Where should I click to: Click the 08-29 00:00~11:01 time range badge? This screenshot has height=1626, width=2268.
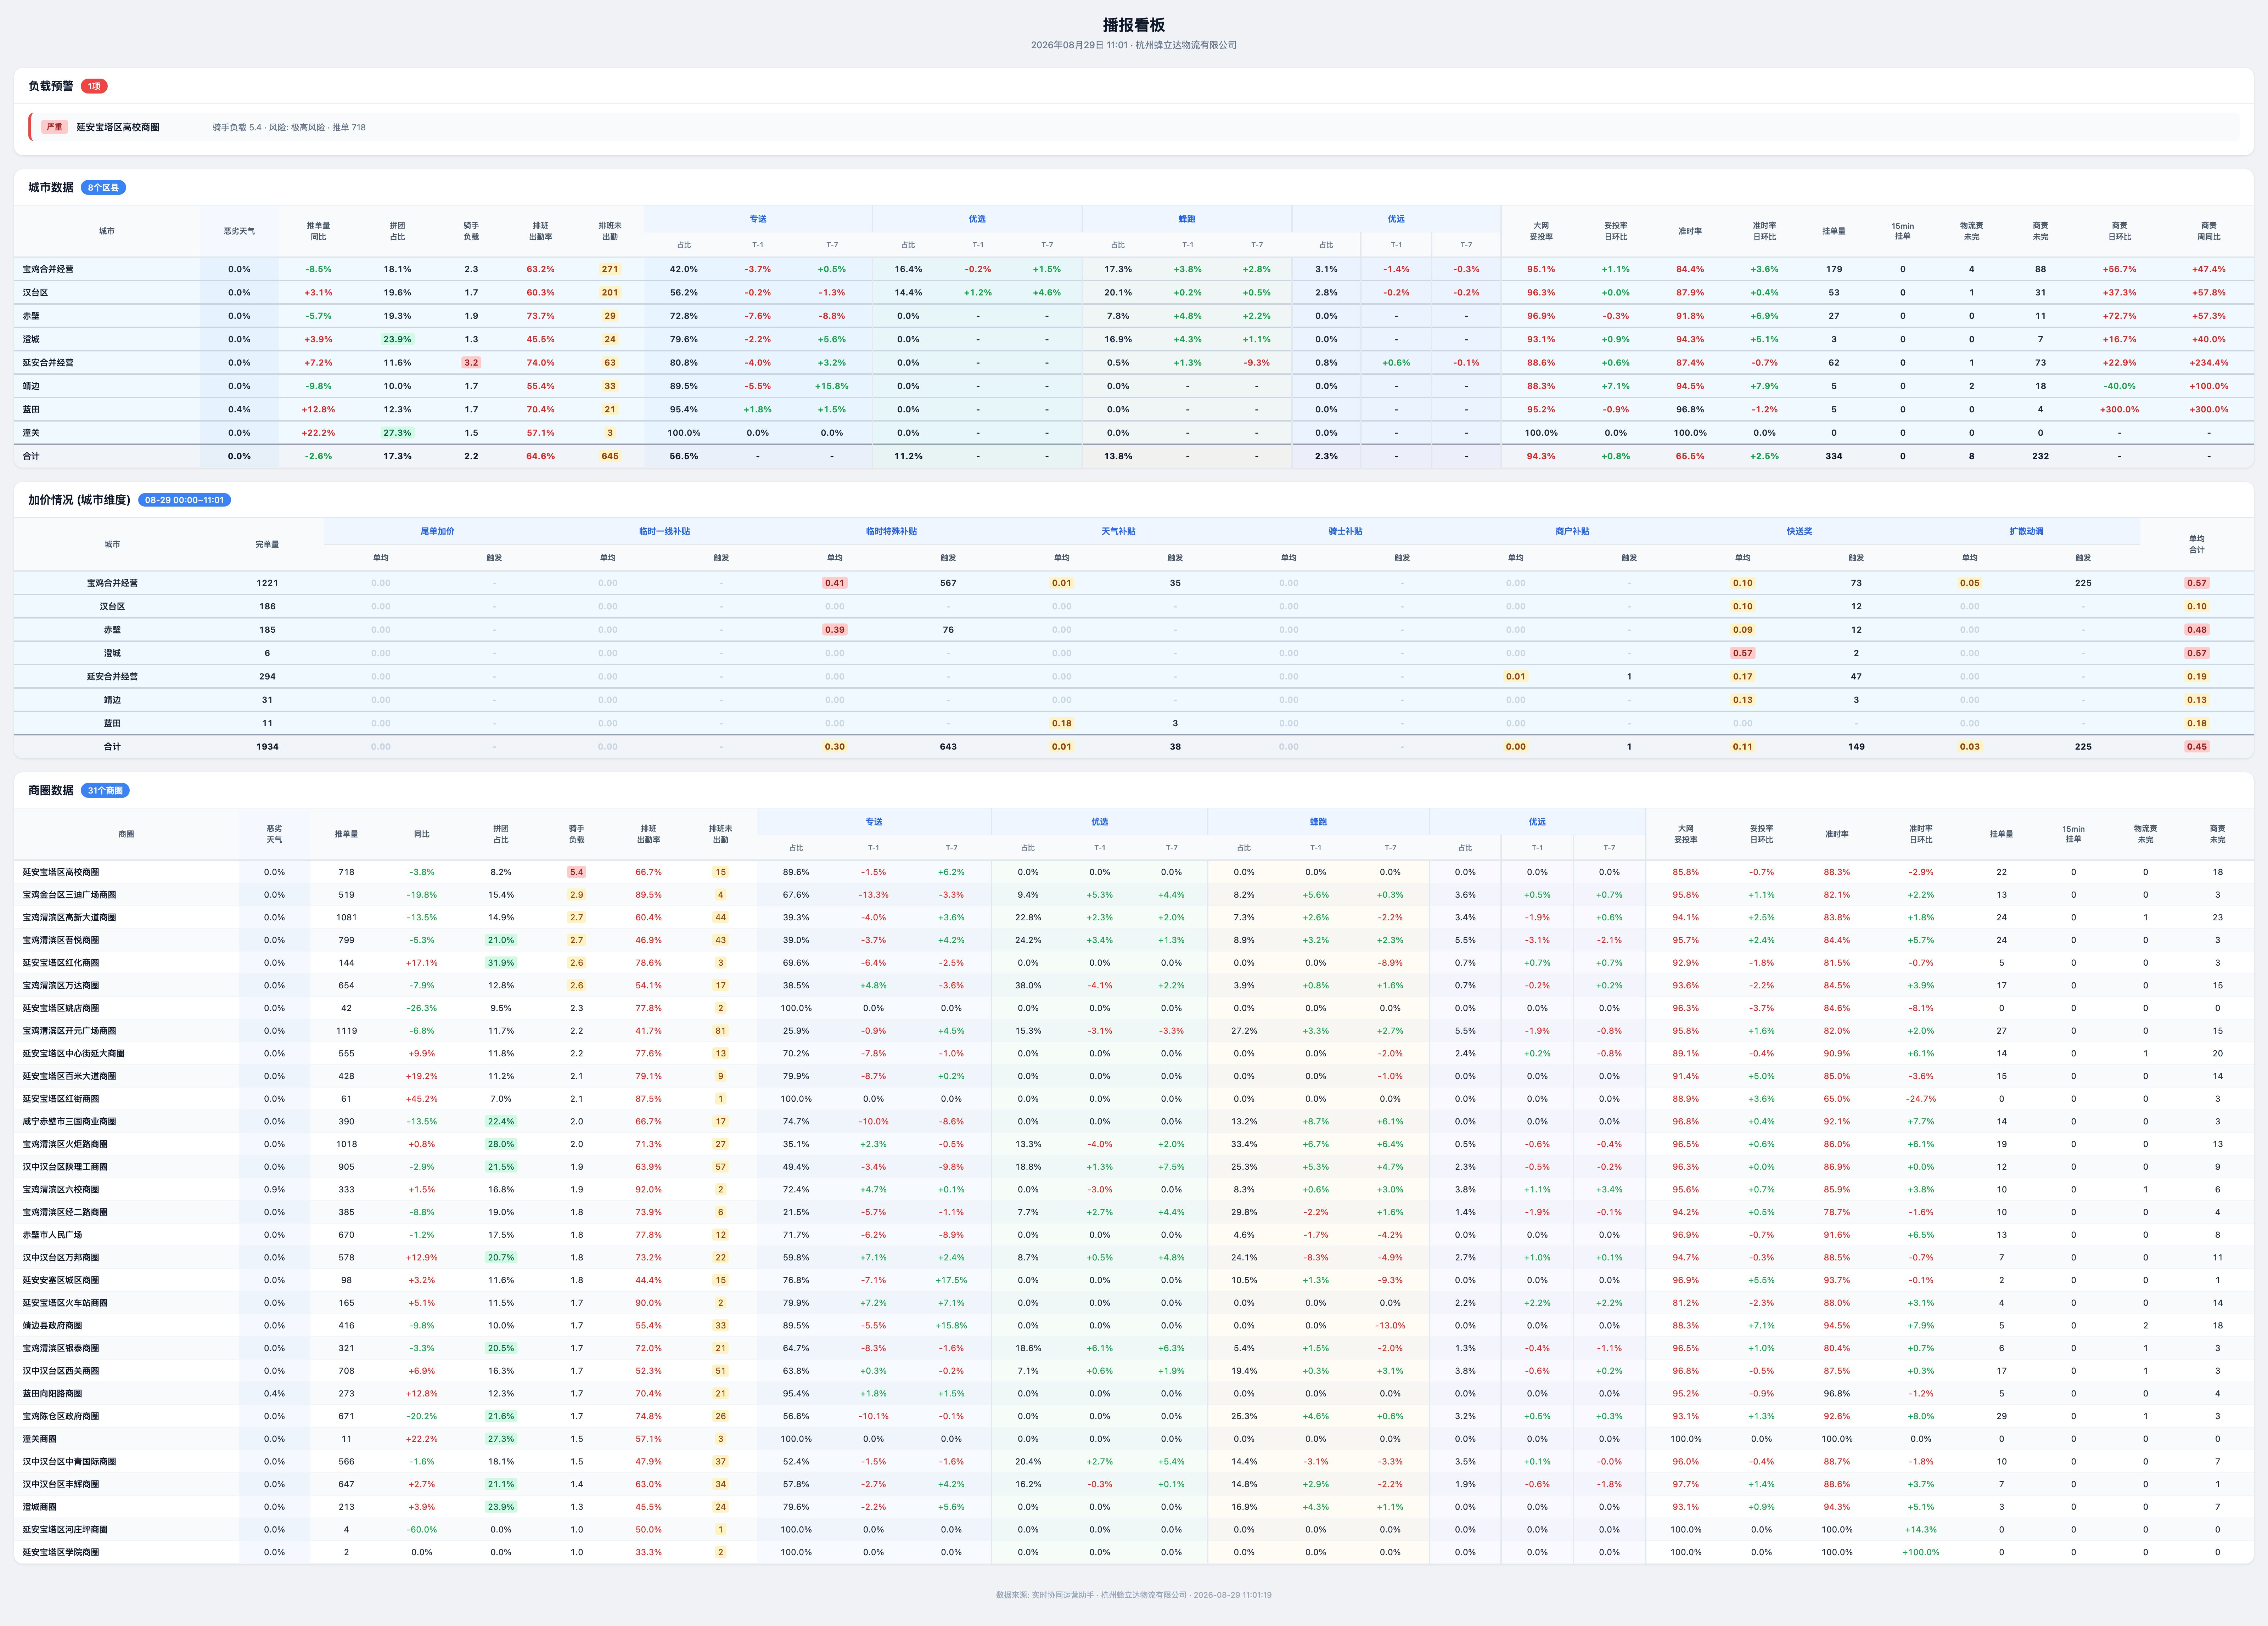184,500
